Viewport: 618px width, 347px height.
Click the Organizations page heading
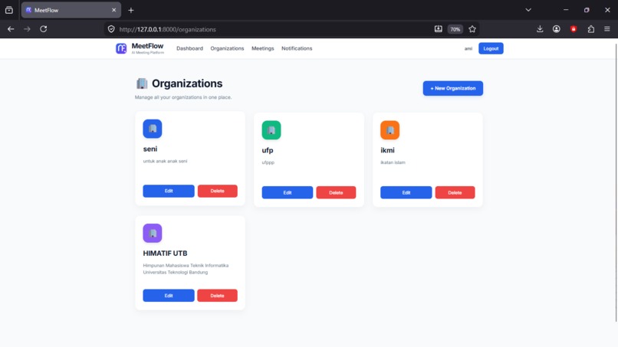click(187, 83)
